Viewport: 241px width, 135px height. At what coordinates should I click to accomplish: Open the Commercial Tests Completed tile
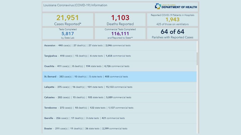pyautogui.click(x=120, y=33)
